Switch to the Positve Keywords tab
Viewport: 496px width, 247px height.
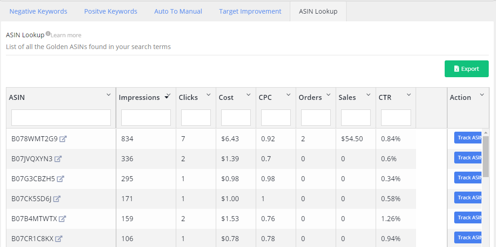pyautogui.click(x=111, y=11)
